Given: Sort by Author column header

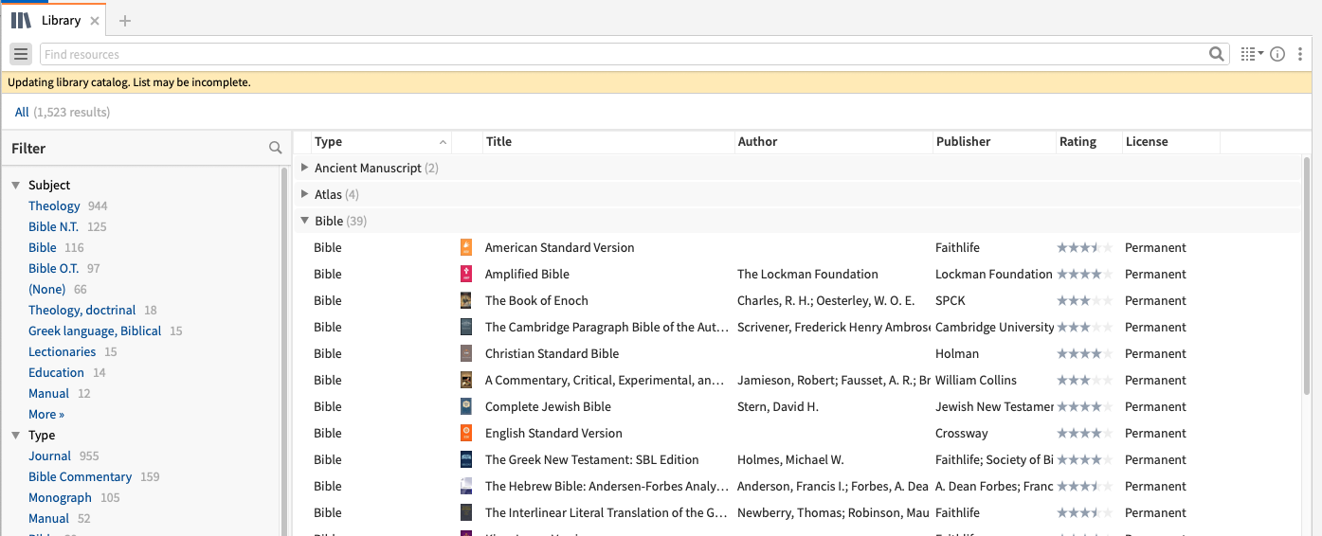Looking at the screenshot, I should click(x=834, y=142).
